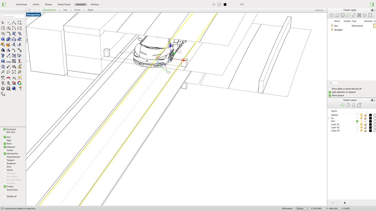
Task: Select the Boolean union spheres tool
Action: (x=8, y=39)
